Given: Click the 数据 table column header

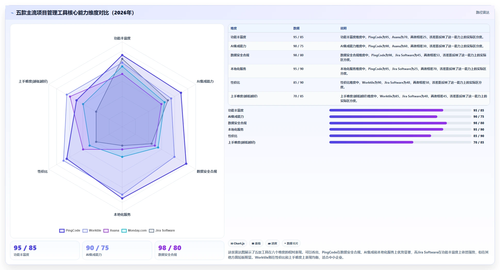Looking at the screenshot, I should 296,28.
